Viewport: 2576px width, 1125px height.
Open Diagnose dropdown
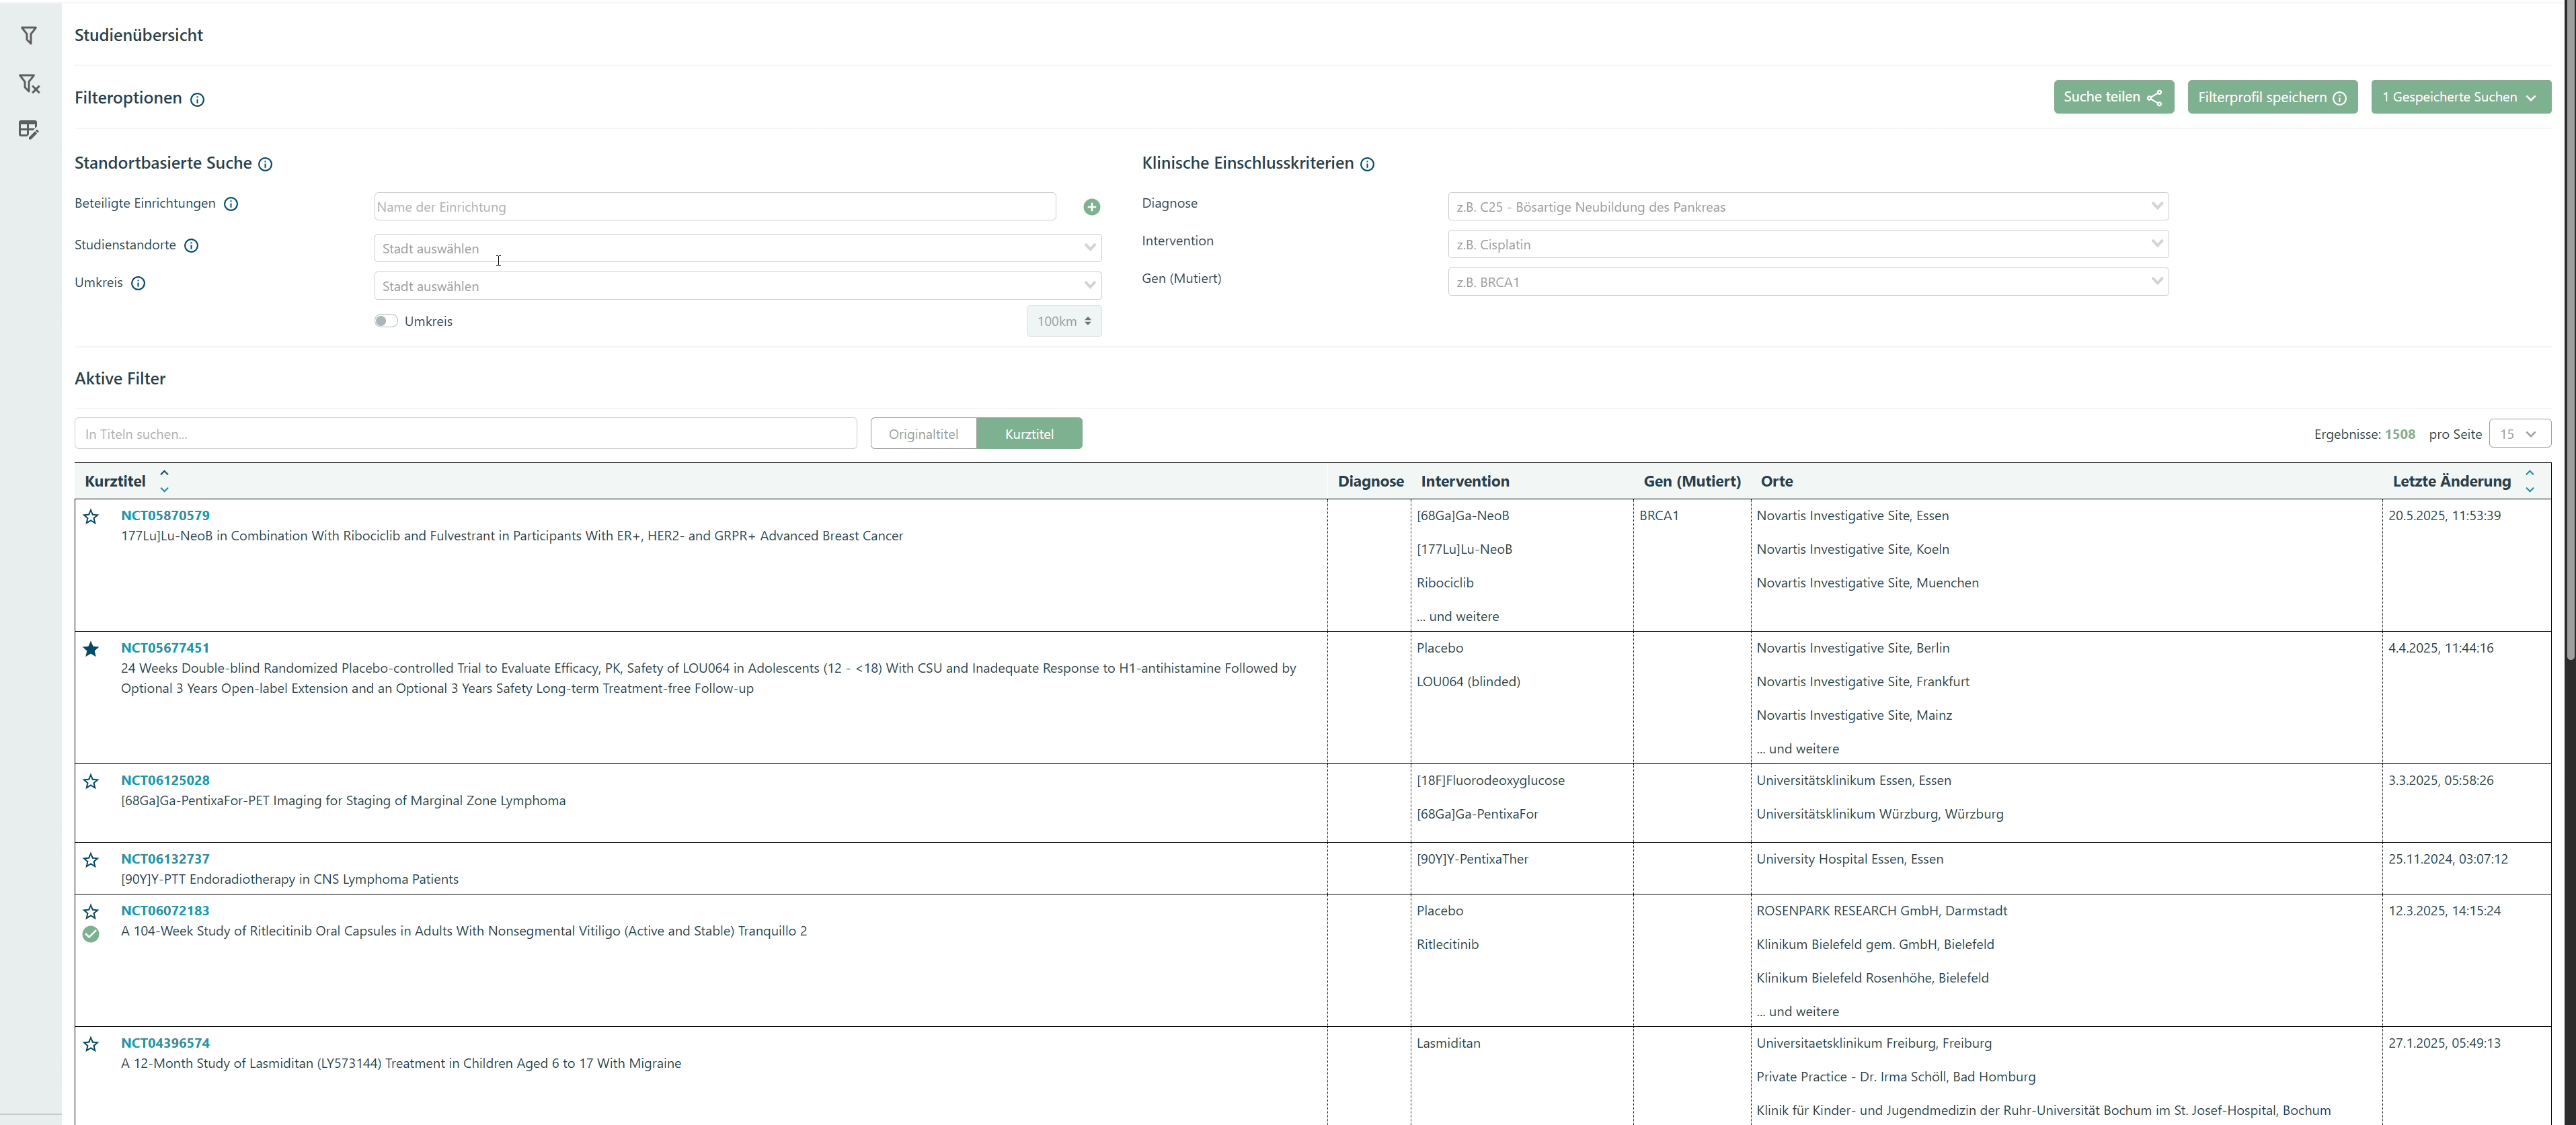[1808, 207]
